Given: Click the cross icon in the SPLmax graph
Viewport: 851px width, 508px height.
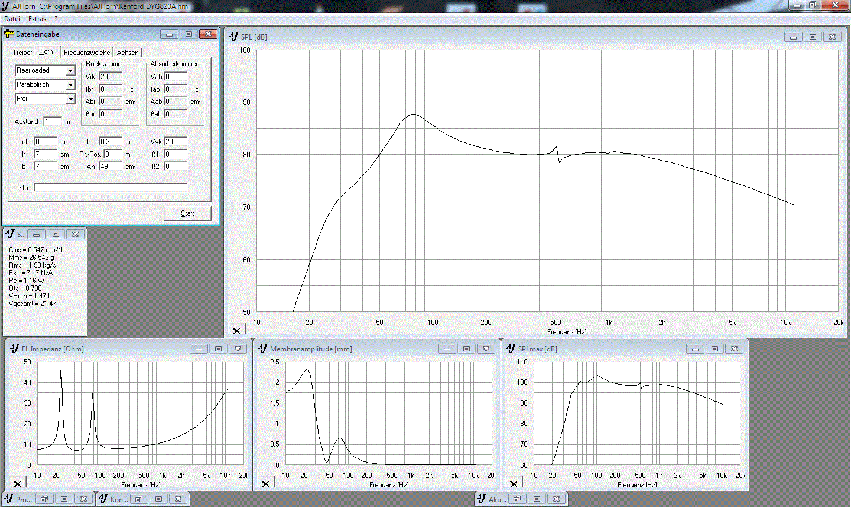Looking at the screenshot, I should pos(514,484).
